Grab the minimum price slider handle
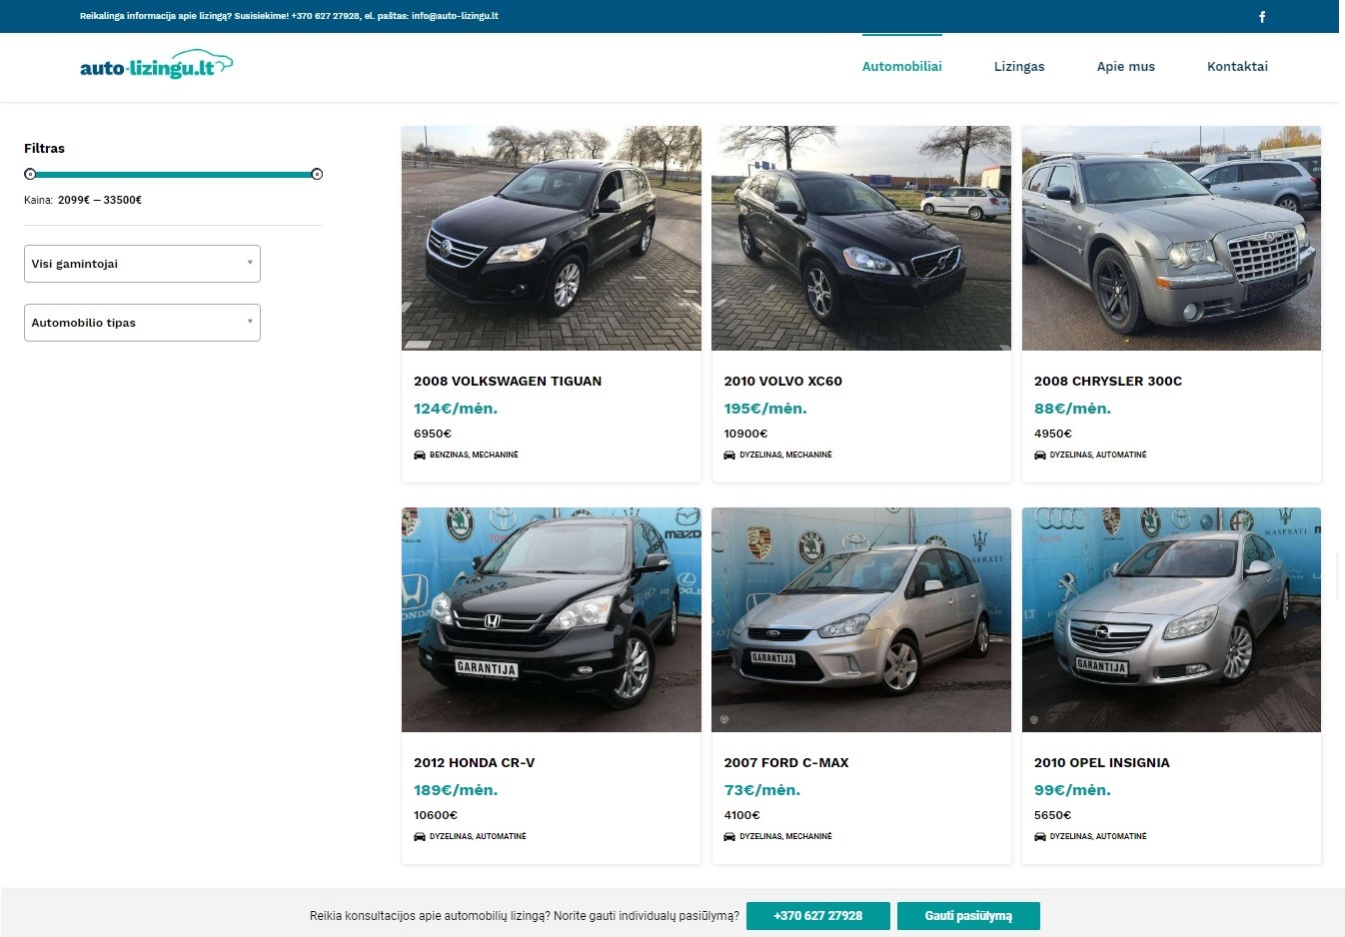The height and width of the screenshot is (937, 1345). pos(30,174)
